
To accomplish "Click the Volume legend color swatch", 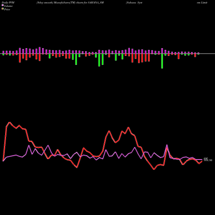I will [3, 5].
